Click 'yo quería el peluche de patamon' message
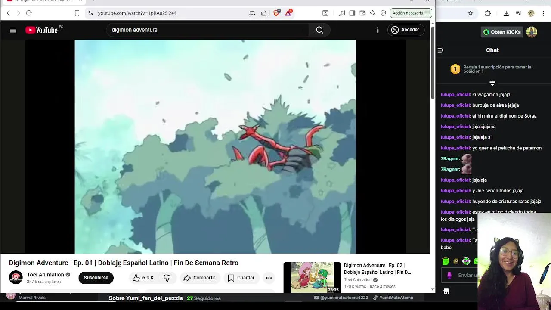This screenshot has width=551, height=310. [507, 148]
